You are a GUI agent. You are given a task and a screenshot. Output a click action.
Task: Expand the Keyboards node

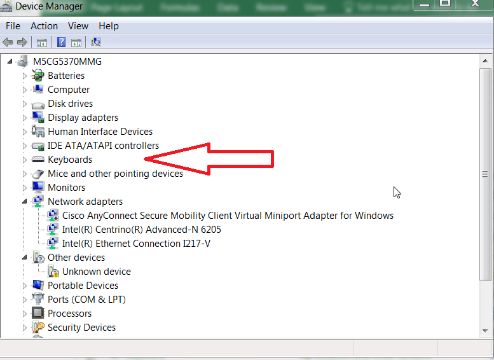click(25, 160)
